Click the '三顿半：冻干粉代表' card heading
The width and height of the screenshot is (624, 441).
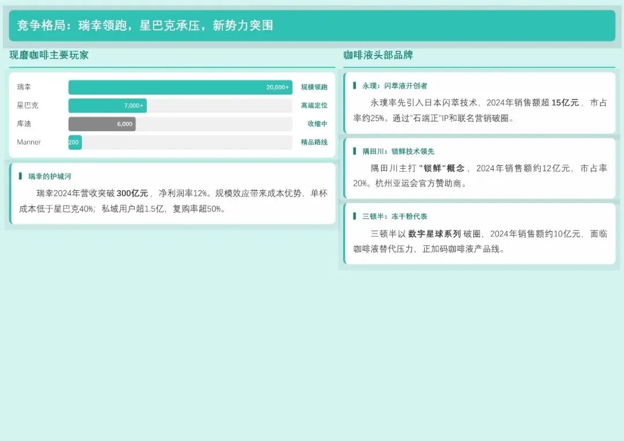pos(395,217)
